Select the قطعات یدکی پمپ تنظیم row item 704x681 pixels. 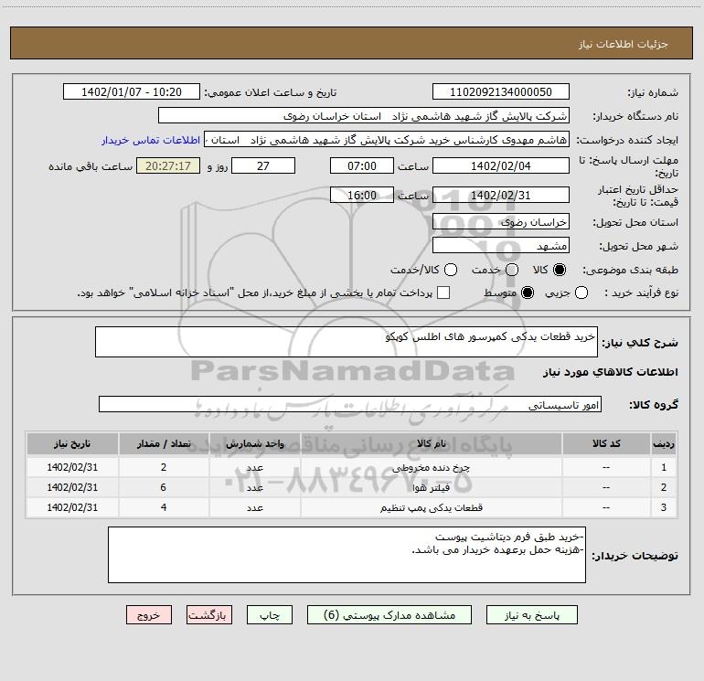coord(431,507)
